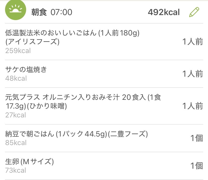
Task: Select the 生卵 (Mサイズ) entry
Action: tap(29, 162)
